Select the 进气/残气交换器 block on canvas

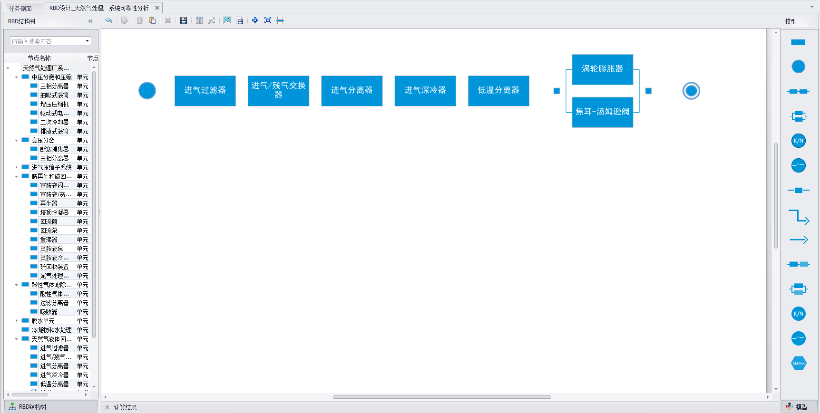pos(278,90)
